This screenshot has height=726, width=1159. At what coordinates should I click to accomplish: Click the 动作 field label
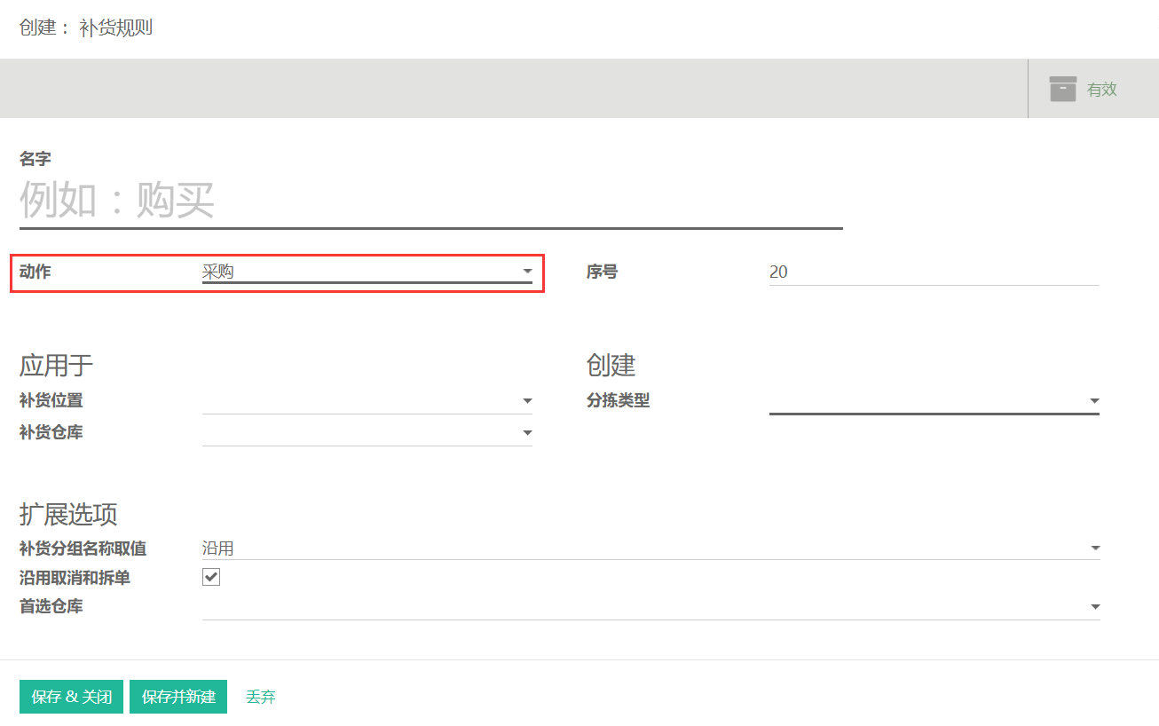[35, 272]
